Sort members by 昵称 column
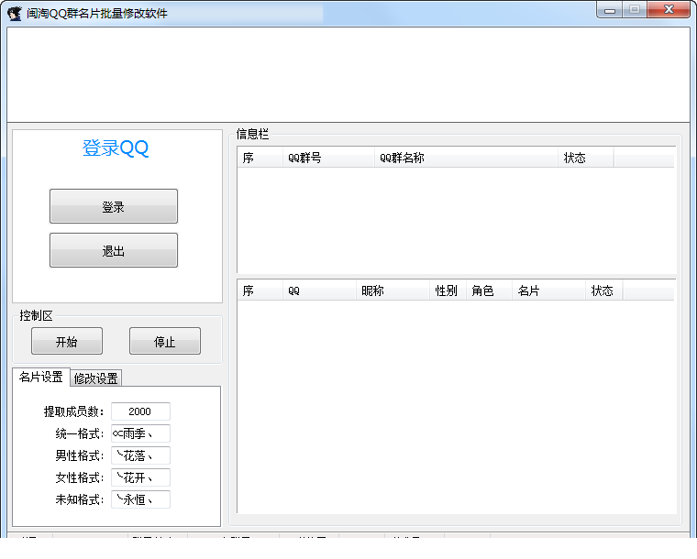This screenshot has height=559, width=697. point(393,290)
